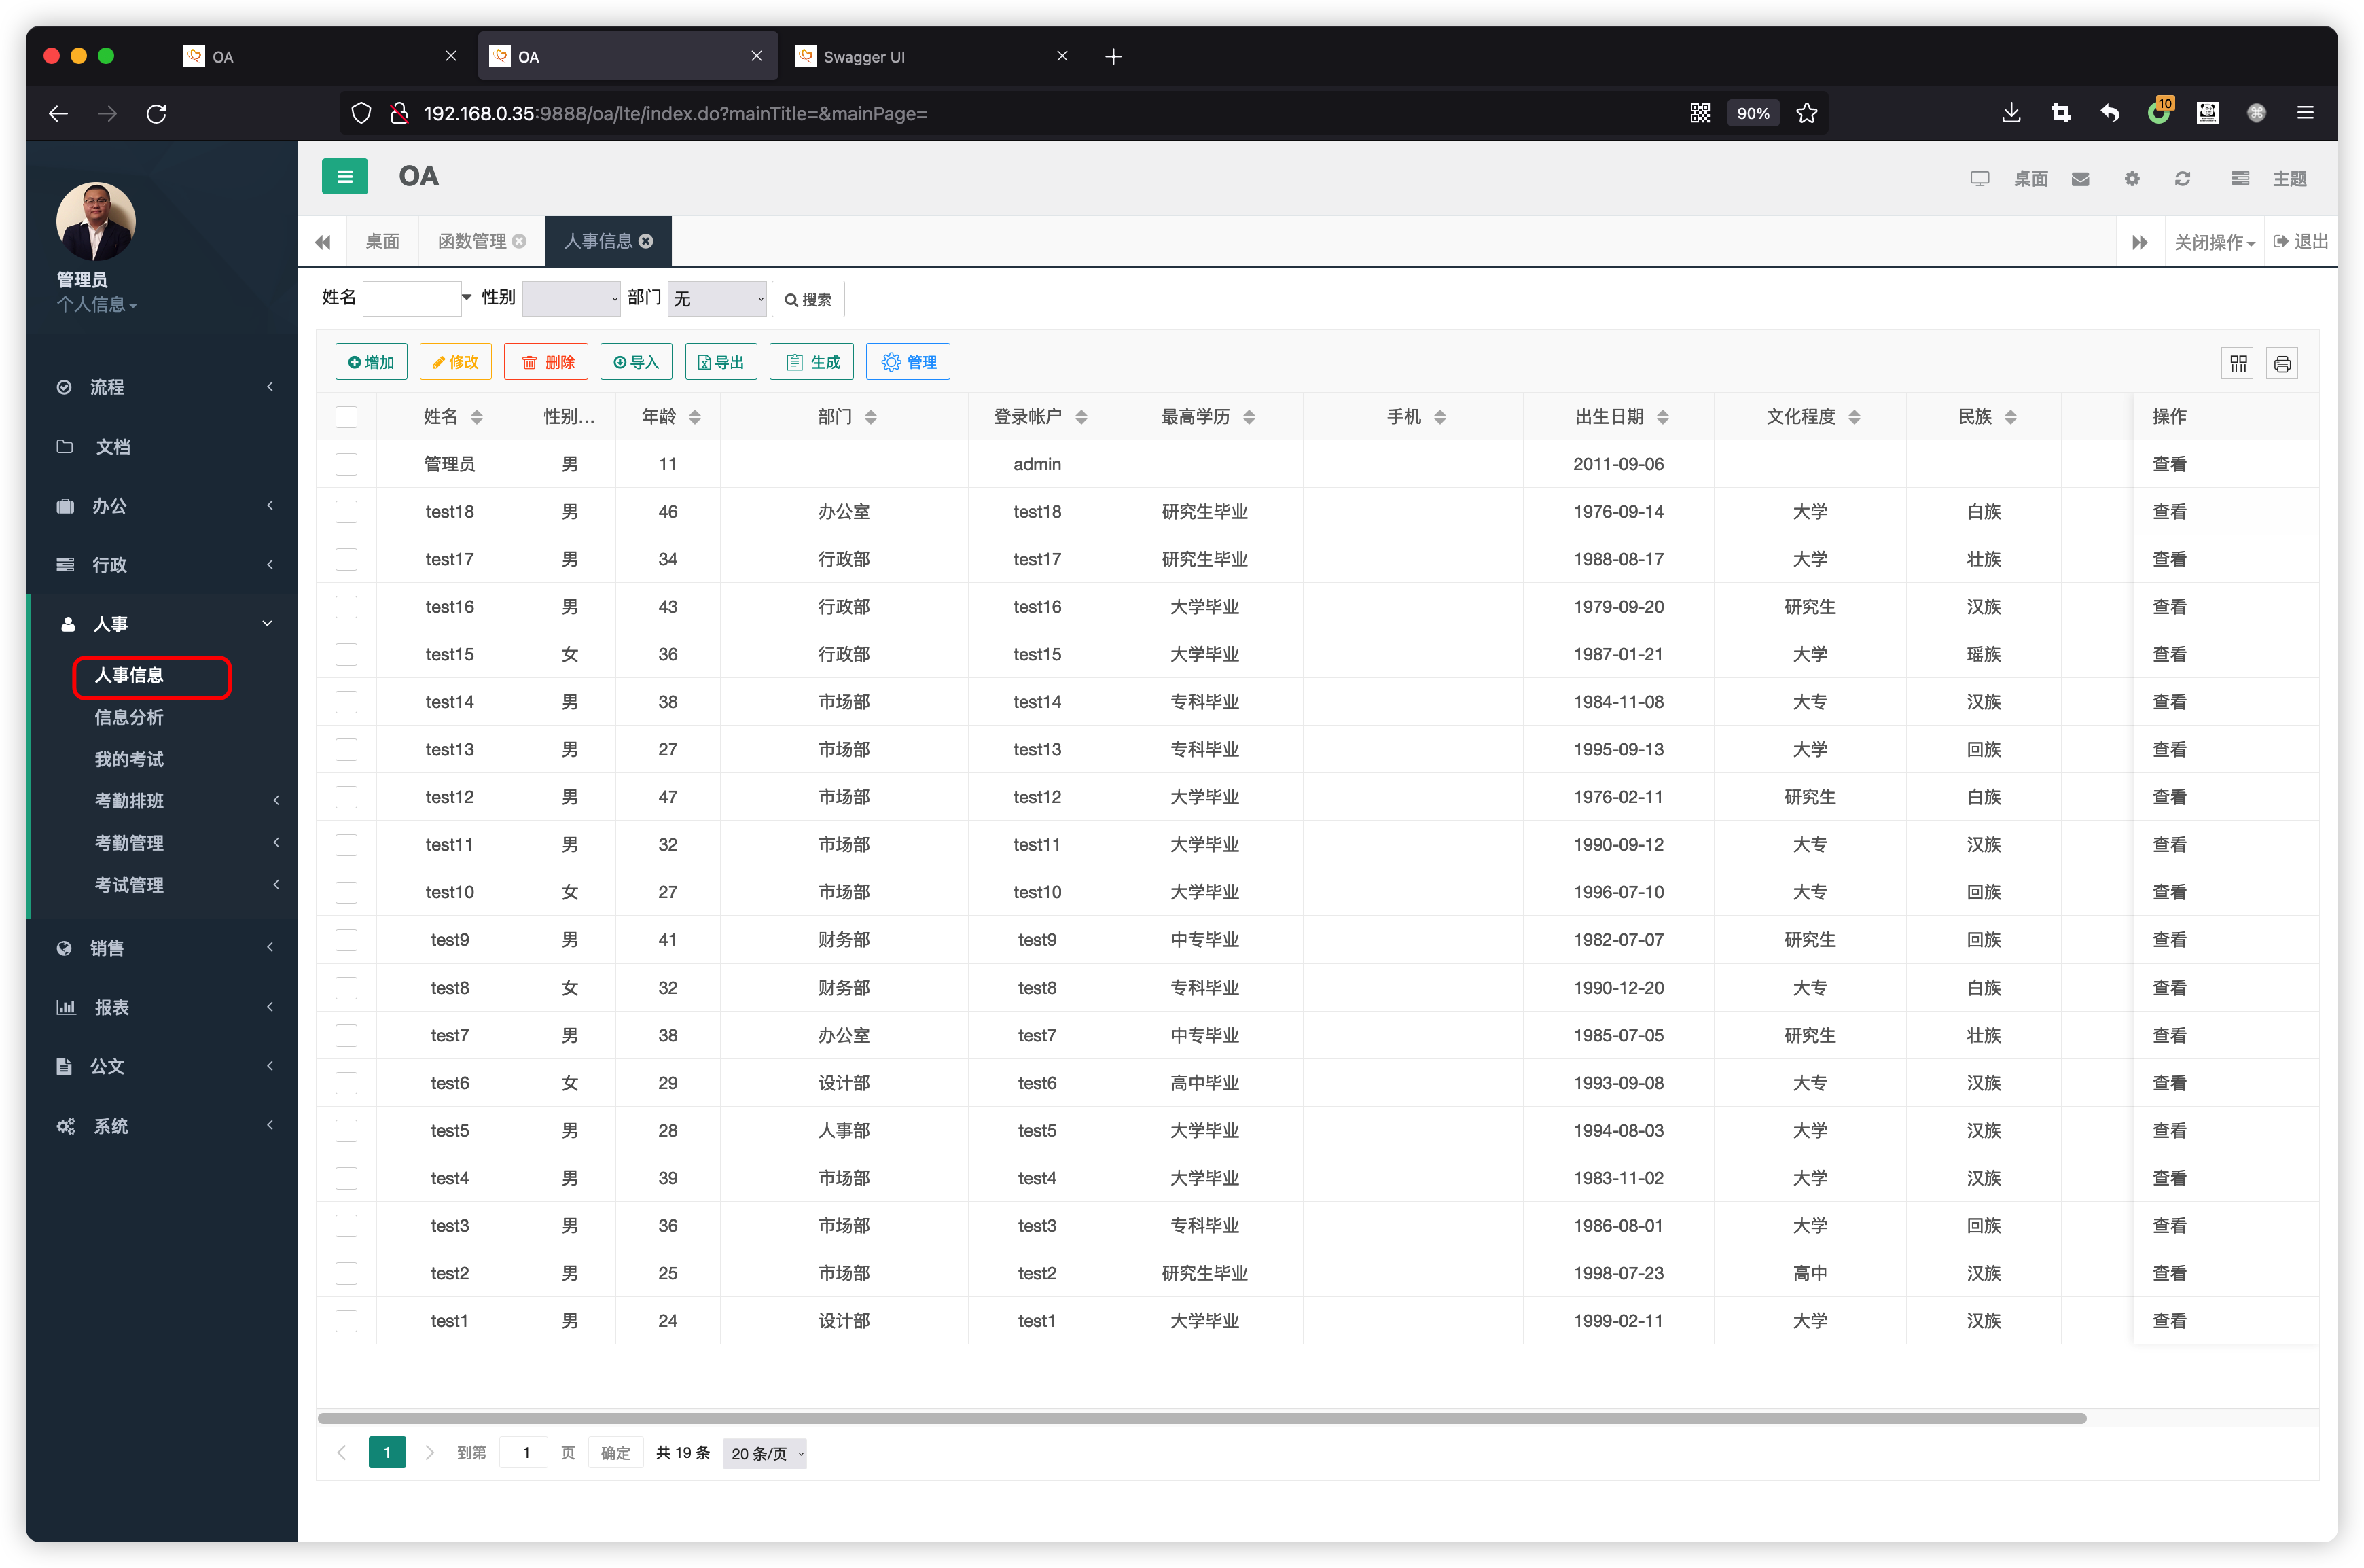The width and height of the screenshot is (2364, 1568).
Task: Select the checkbox for test1 row
Action: click(346, 1321)
